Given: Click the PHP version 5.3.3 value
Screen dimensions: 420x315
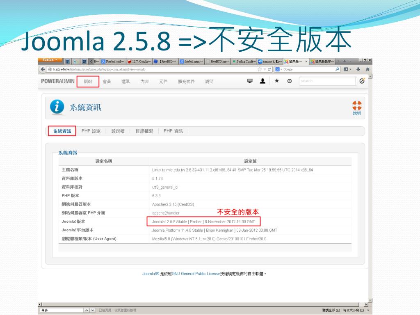Looking at the screenshot, I should point(156,196).
